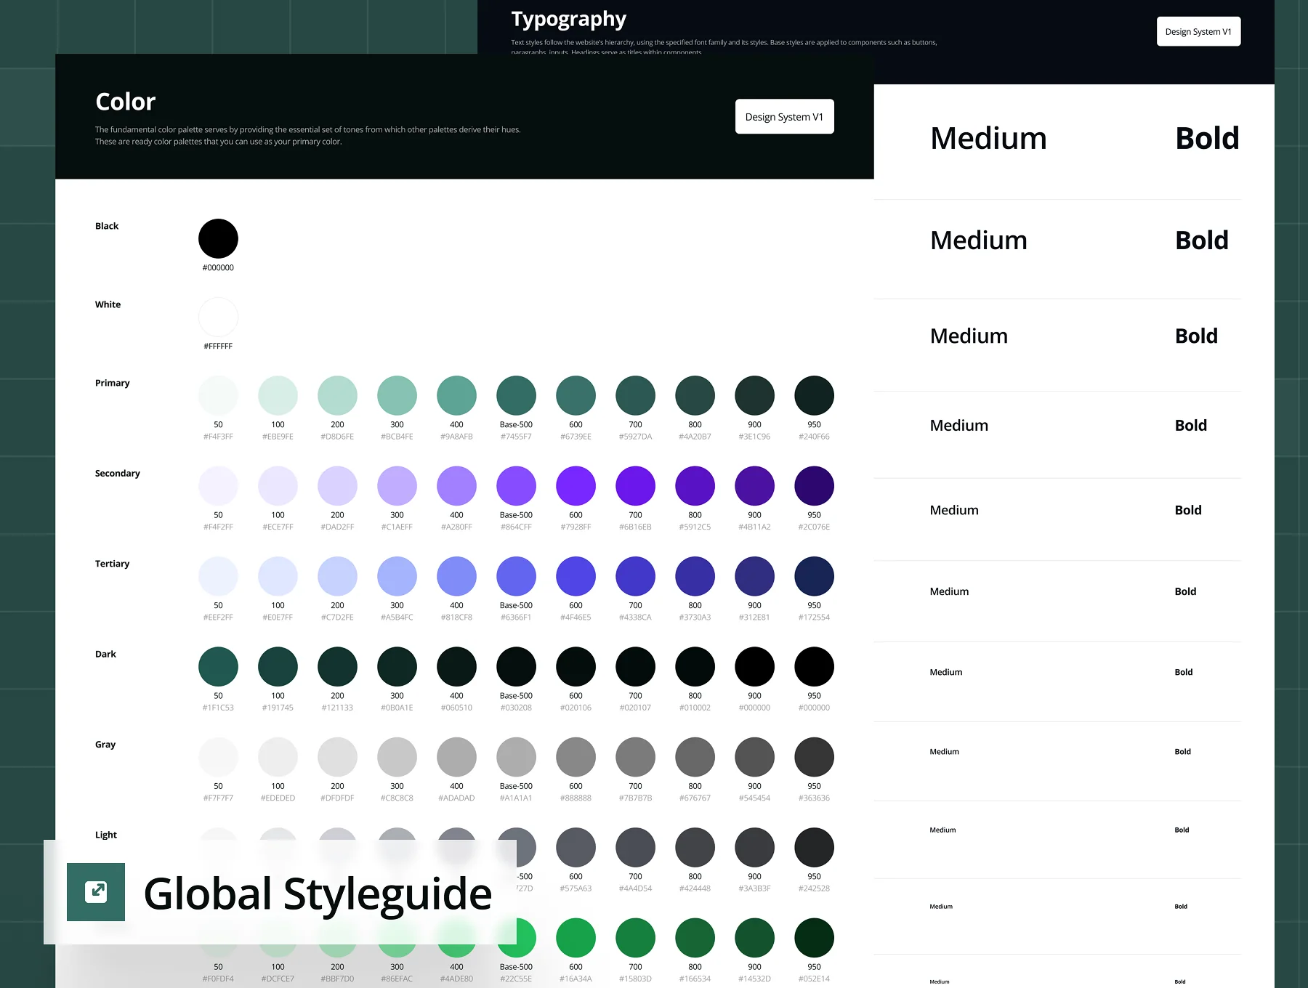The width and height of the screenshot is (1308, 988).
Task: Click Design System V1 button in Color panel
Action: [x=784, y=116]
